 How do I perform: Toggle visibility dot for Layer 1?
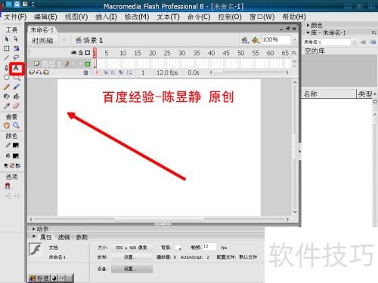(73, 64)
